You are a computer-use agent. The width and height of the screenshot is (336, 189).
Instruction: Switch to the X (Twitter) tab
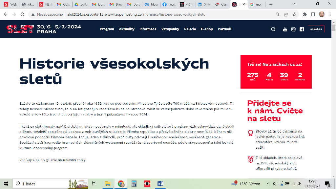click(186, 4)
